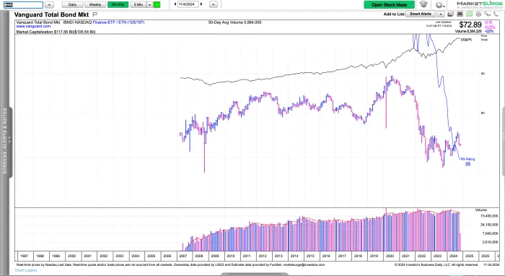Click the green icon beside the grid icon
Image resolution: width=505 pixels, height=276 pixels.
469,14
